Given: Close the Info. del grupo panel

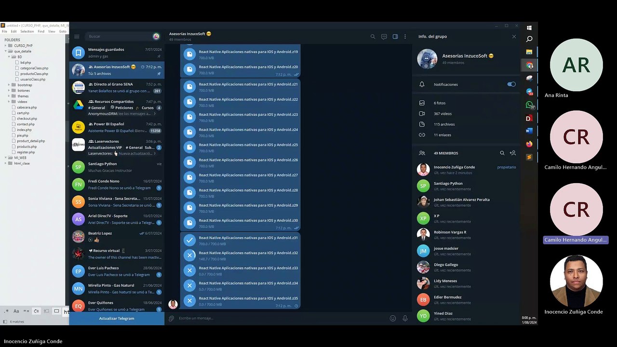Looking at the screenshot, I should (x=514, y=36).
